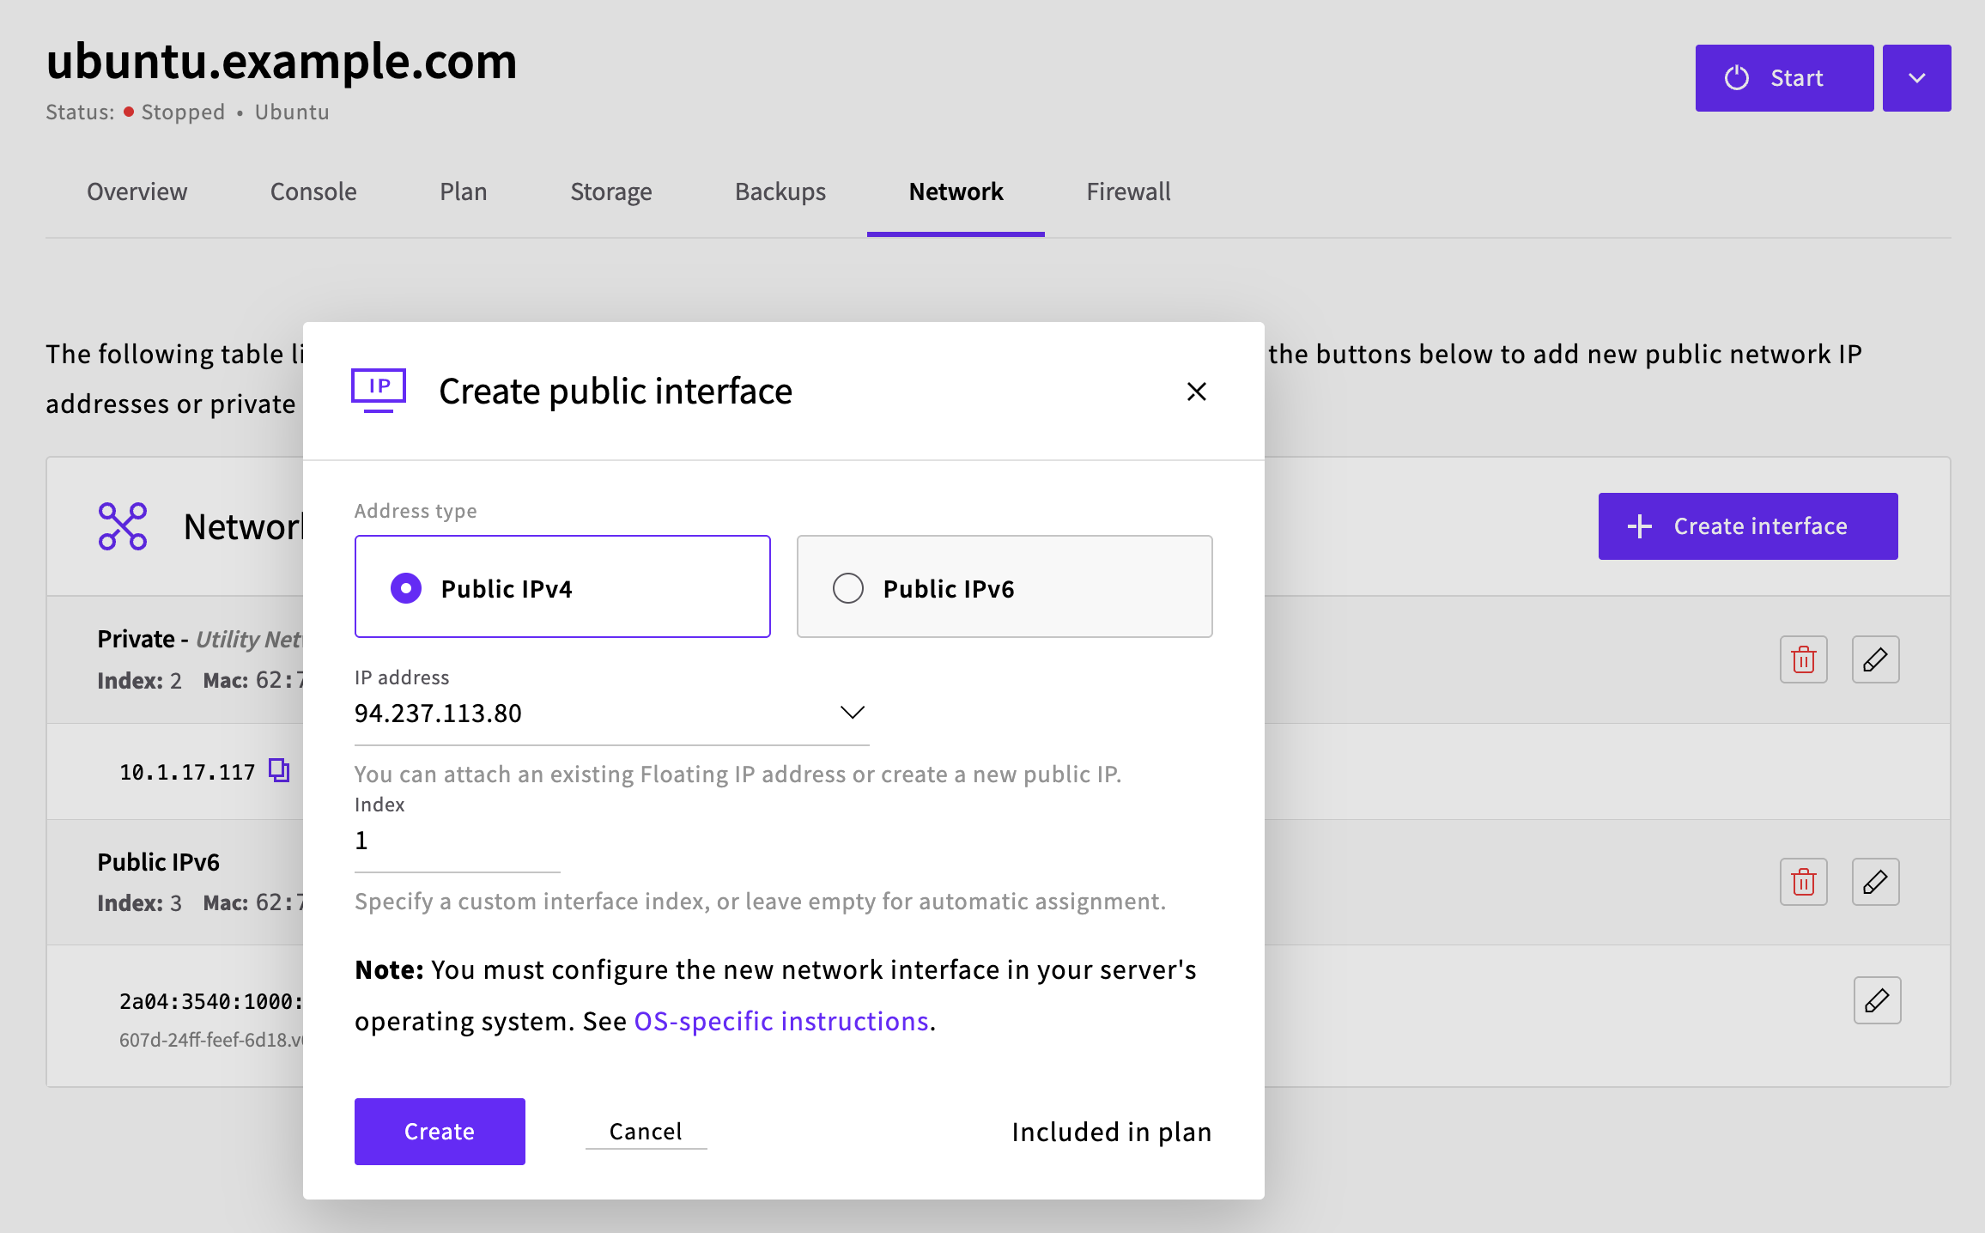Open the Storage tab
The width and height of the screenshot is (1985, 1233).
click(x=611, y=191)
